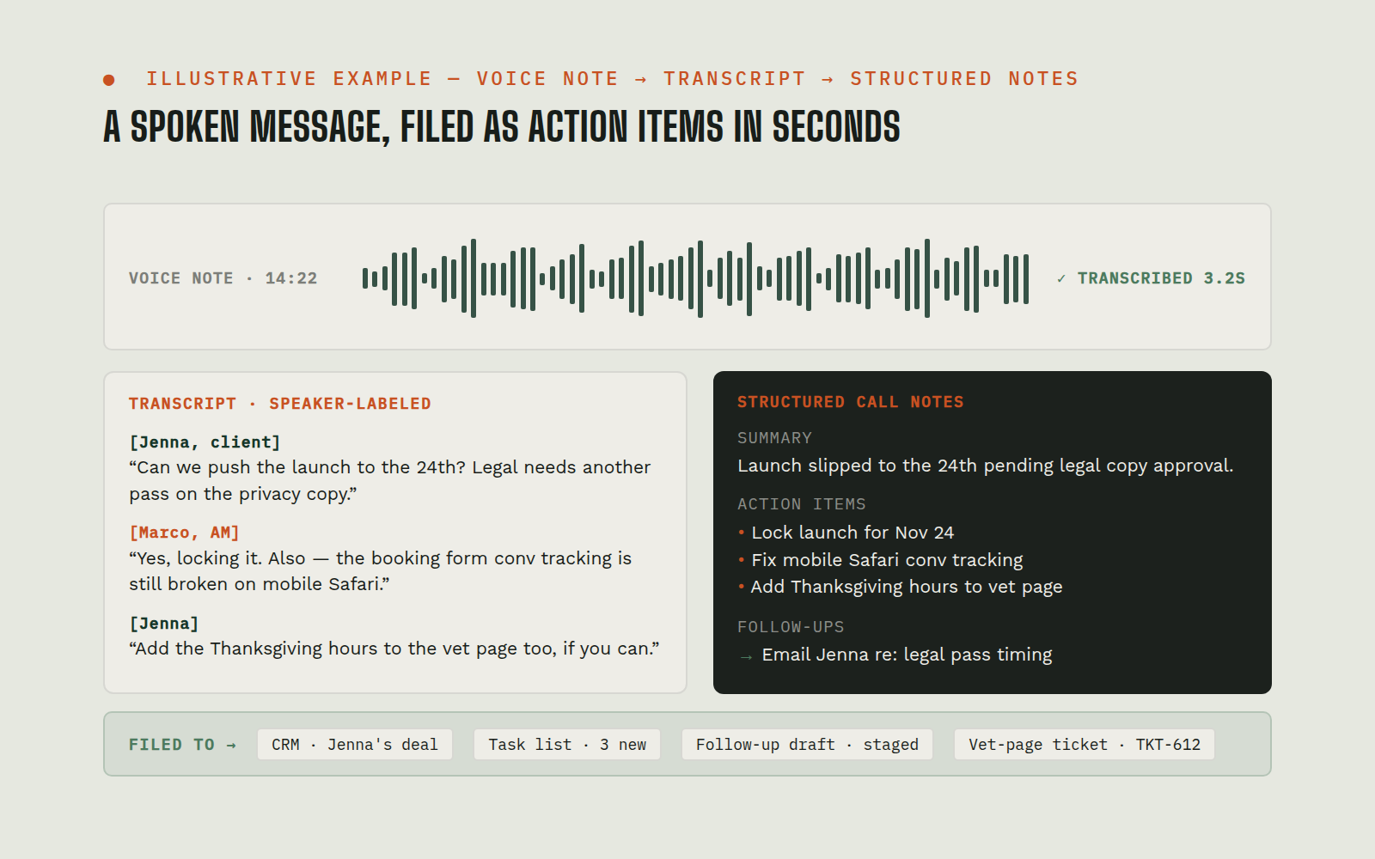
Task: Click the quote about Thanksgiving hours
Action: click(x=394, y=649)
